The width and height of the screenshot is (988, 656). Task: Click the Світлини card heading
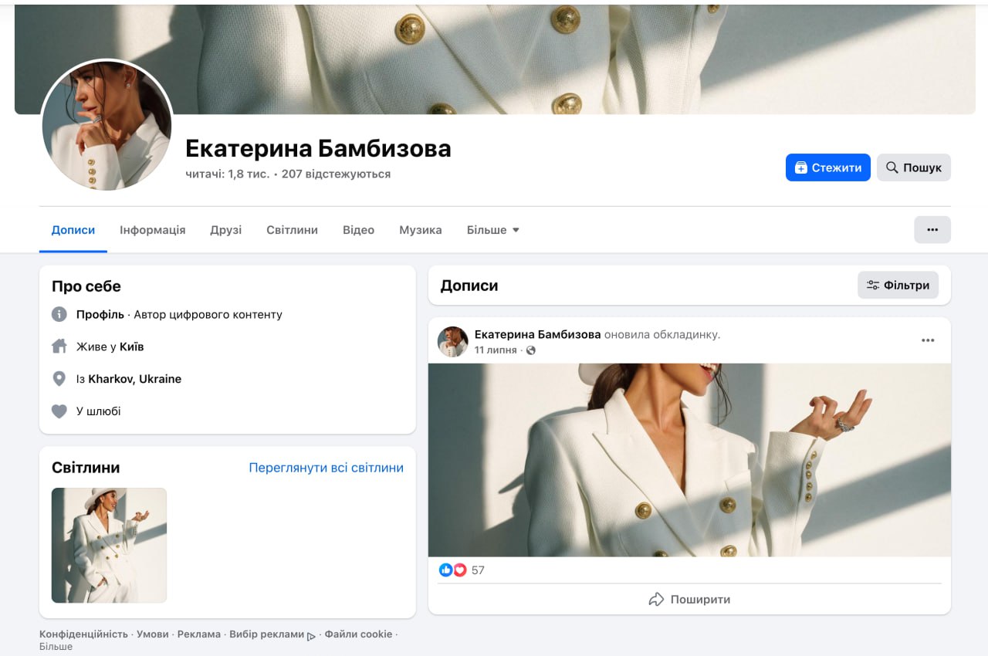click(x=86, y=468)
